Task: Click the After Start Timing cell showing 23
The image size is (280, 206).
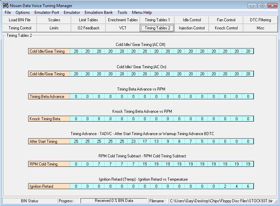Action: (133, 141)
